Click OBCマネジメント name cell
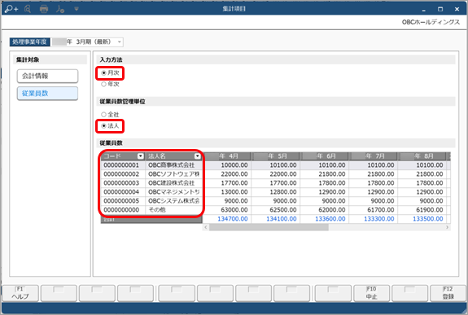Image resolution: width=468 pixels, height=315 pixels. 173,192
